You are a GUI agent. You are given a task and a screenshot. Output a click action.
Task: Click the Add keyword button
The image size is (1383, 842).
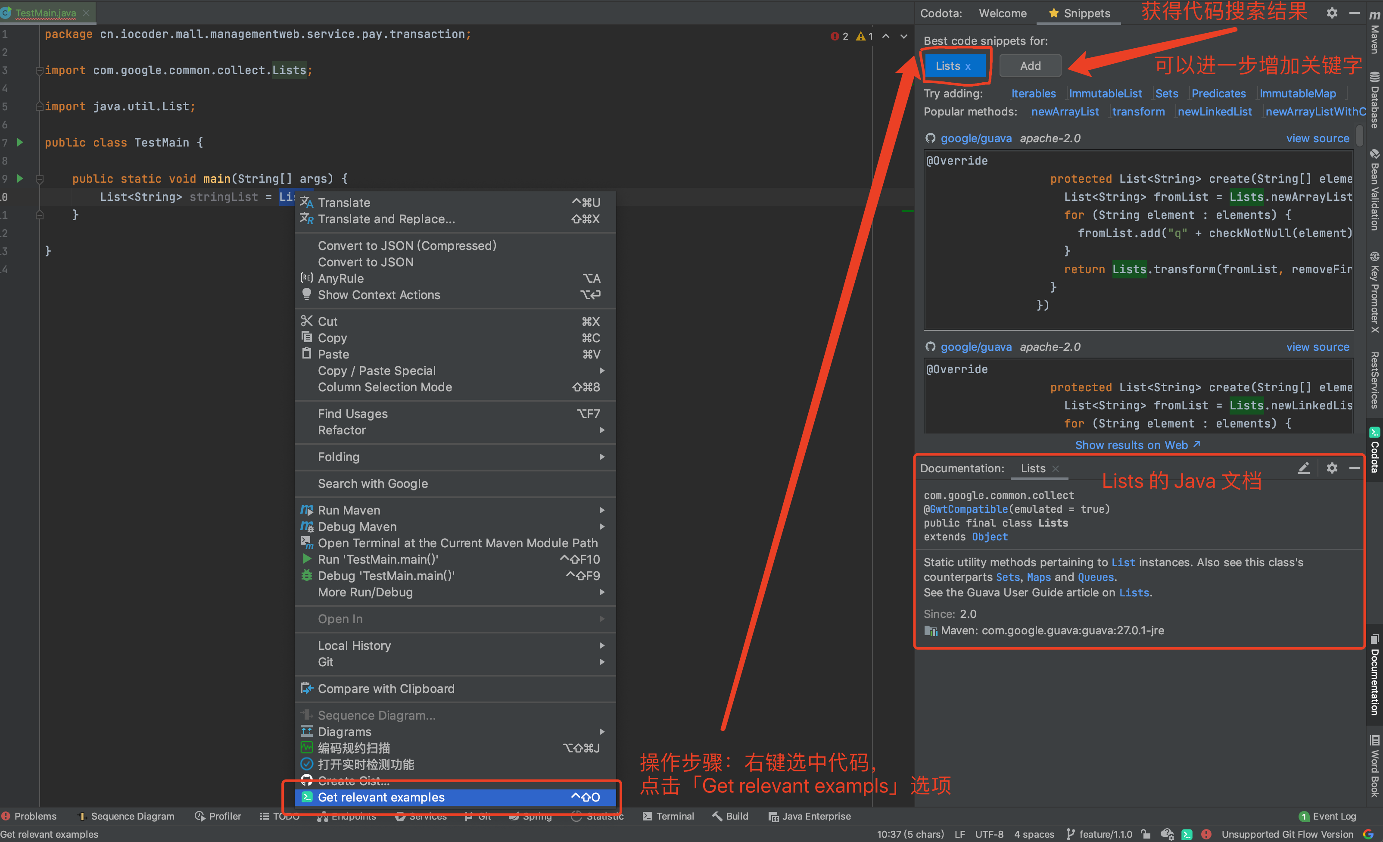(x=1030, y=65)
